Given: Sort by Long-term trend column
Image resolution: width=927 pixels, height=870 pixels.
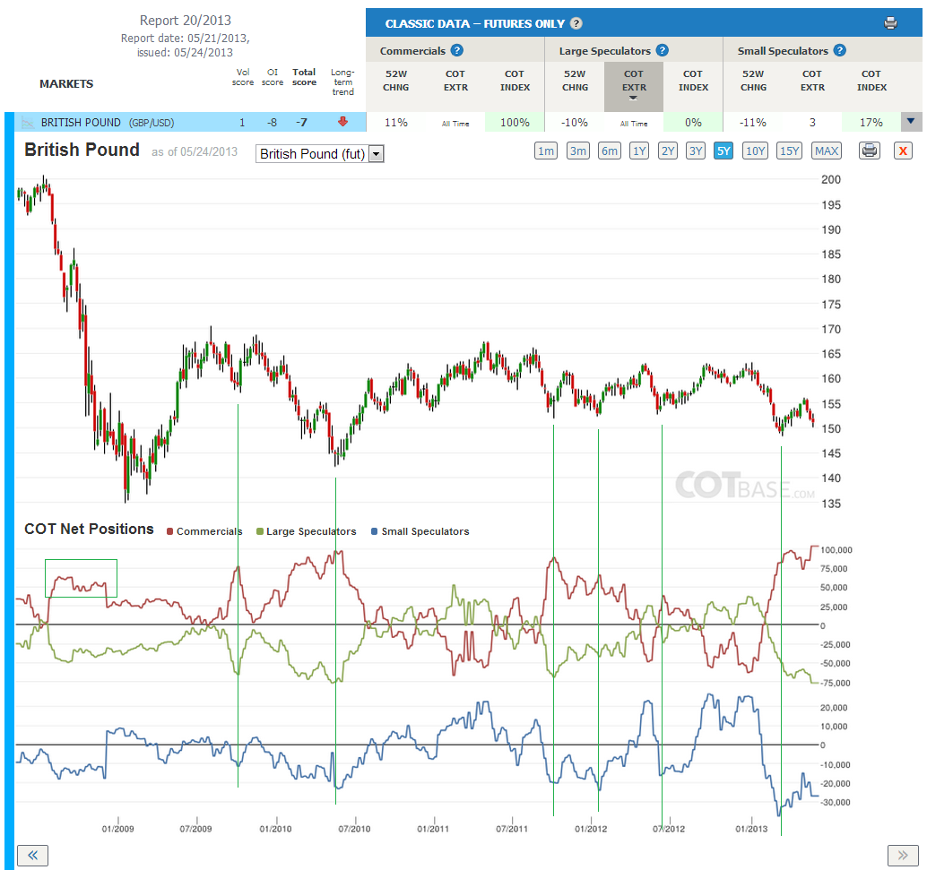Looking at the screenshot, I should point(342,82).
